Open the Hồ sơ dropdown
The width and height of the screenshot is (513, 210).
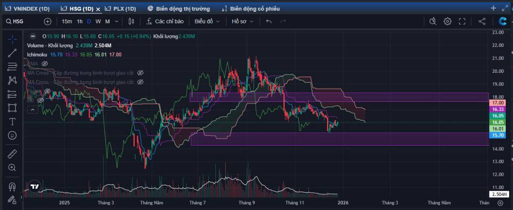click(x=242, y=21)
